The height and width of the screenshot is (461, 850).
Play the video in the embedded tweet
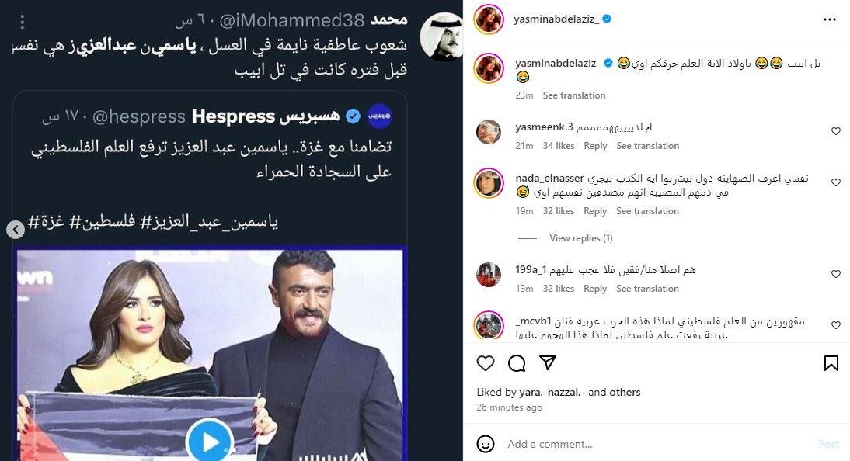[x=209, y=442]
